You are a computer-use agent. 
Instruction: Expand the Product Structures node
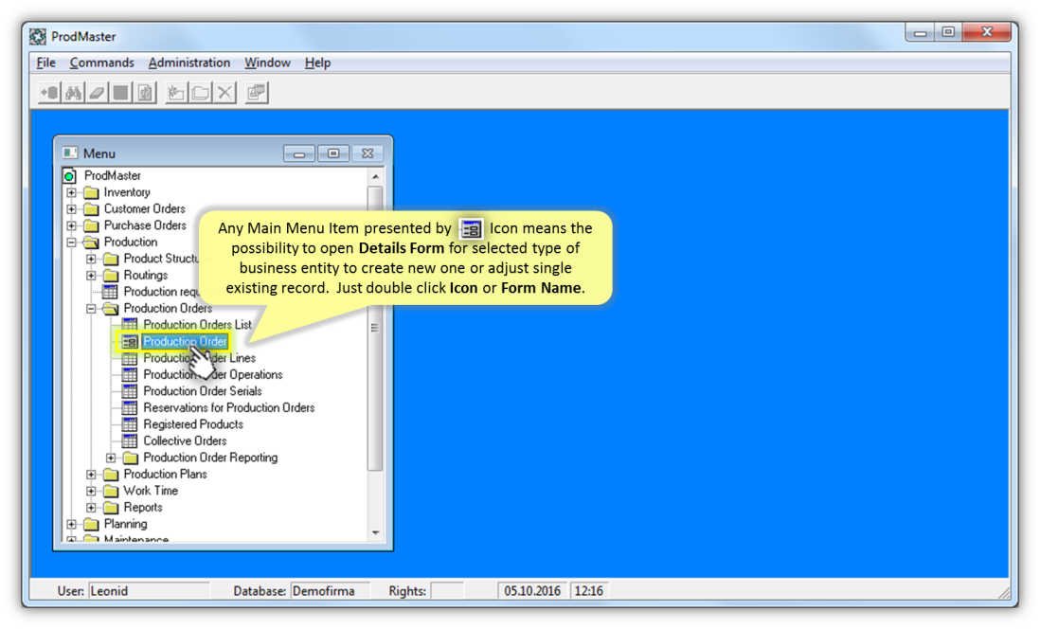(x=92, y=259)
